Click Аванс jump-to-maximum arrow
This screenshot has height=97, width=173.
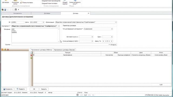[x=112, y=41]
